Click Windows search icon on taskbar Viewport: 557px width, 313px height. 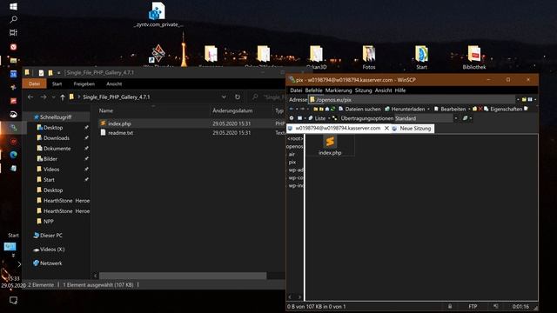tap(13, 19)
